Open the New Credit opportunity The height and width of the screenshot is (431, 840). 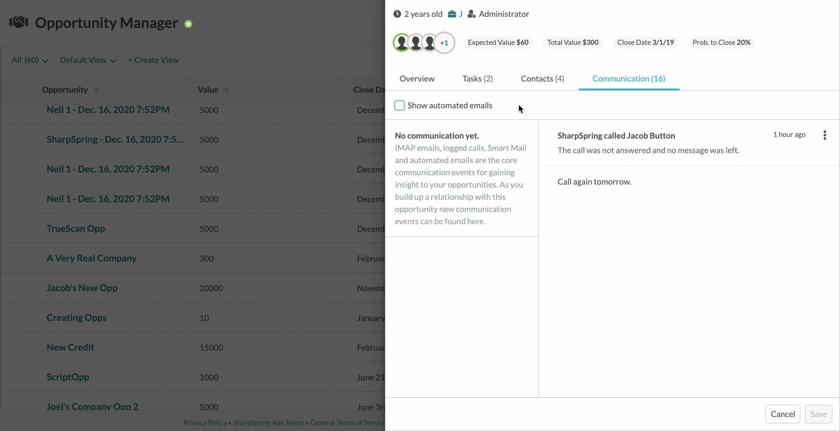click(x=71, y=347)
